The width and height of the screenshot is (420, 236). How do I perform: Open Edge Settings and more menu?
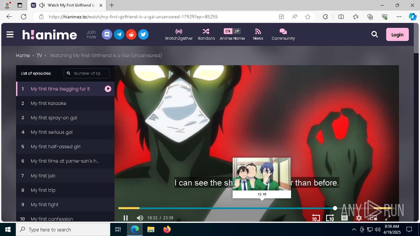(x=399, y=17)
